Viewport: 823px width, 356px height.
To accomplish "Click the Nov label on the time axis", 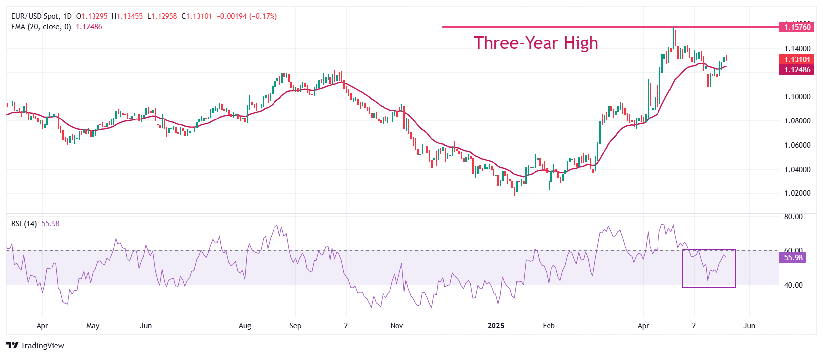I will coord(397,326).
